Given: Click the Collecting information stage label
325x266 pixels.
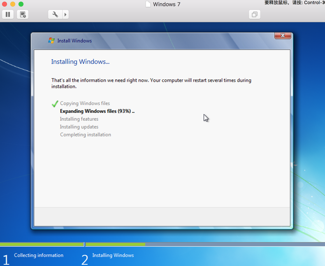Looking at the screenshot, I should click(x=39, y=255).
